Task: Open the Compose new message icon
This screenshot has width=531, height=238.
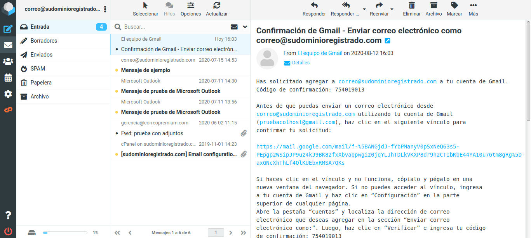Action: click(8, 29)
